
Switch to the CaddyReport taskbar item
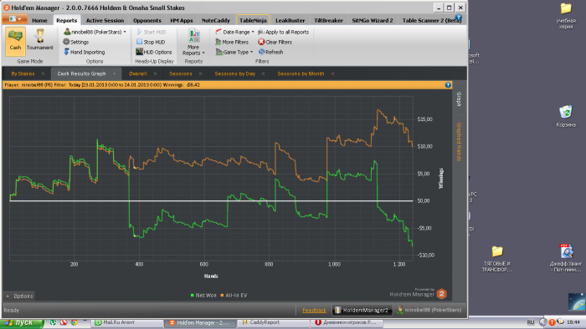click(273, 322)
